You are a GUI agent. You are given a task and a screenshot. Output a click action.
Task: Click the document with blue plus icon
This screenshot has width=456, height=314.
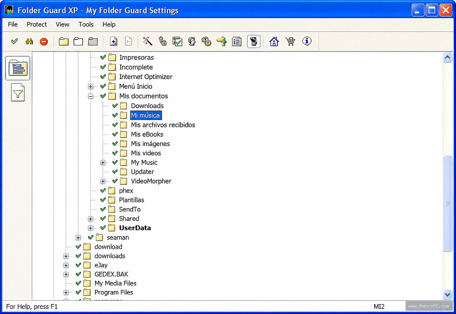click(113, 41)
